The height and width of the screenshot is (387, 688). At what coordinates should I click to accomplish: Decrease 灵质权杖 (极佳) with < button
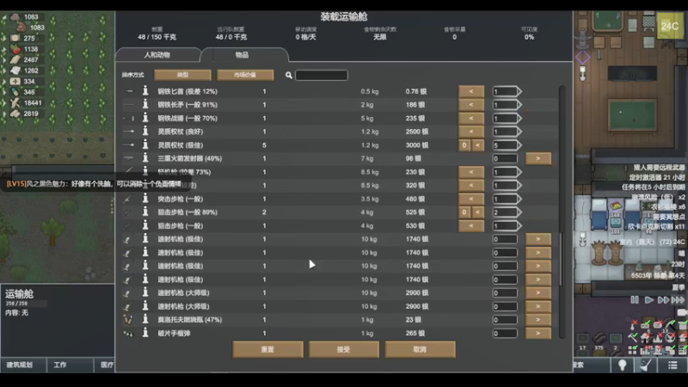coord(478,144)
